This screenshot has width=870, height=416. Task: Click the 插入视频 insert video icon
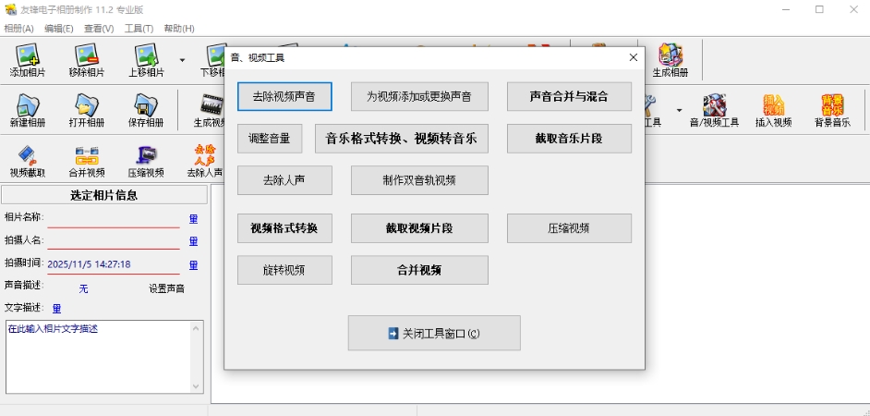[x=773, y=110]
